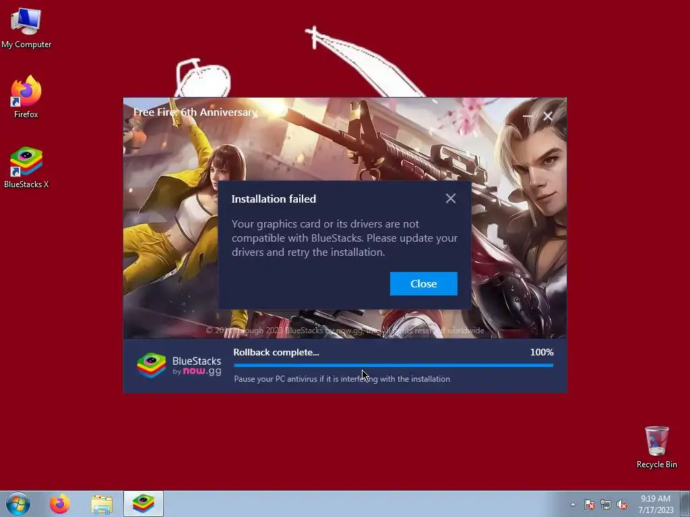
Task: Click the "Free Fire: 6th Anniversary" banner title
Action: [195, 112]
